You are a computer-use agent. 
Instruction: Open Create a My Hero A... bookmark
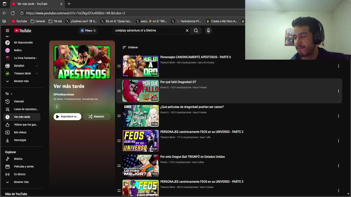point(222,21)
